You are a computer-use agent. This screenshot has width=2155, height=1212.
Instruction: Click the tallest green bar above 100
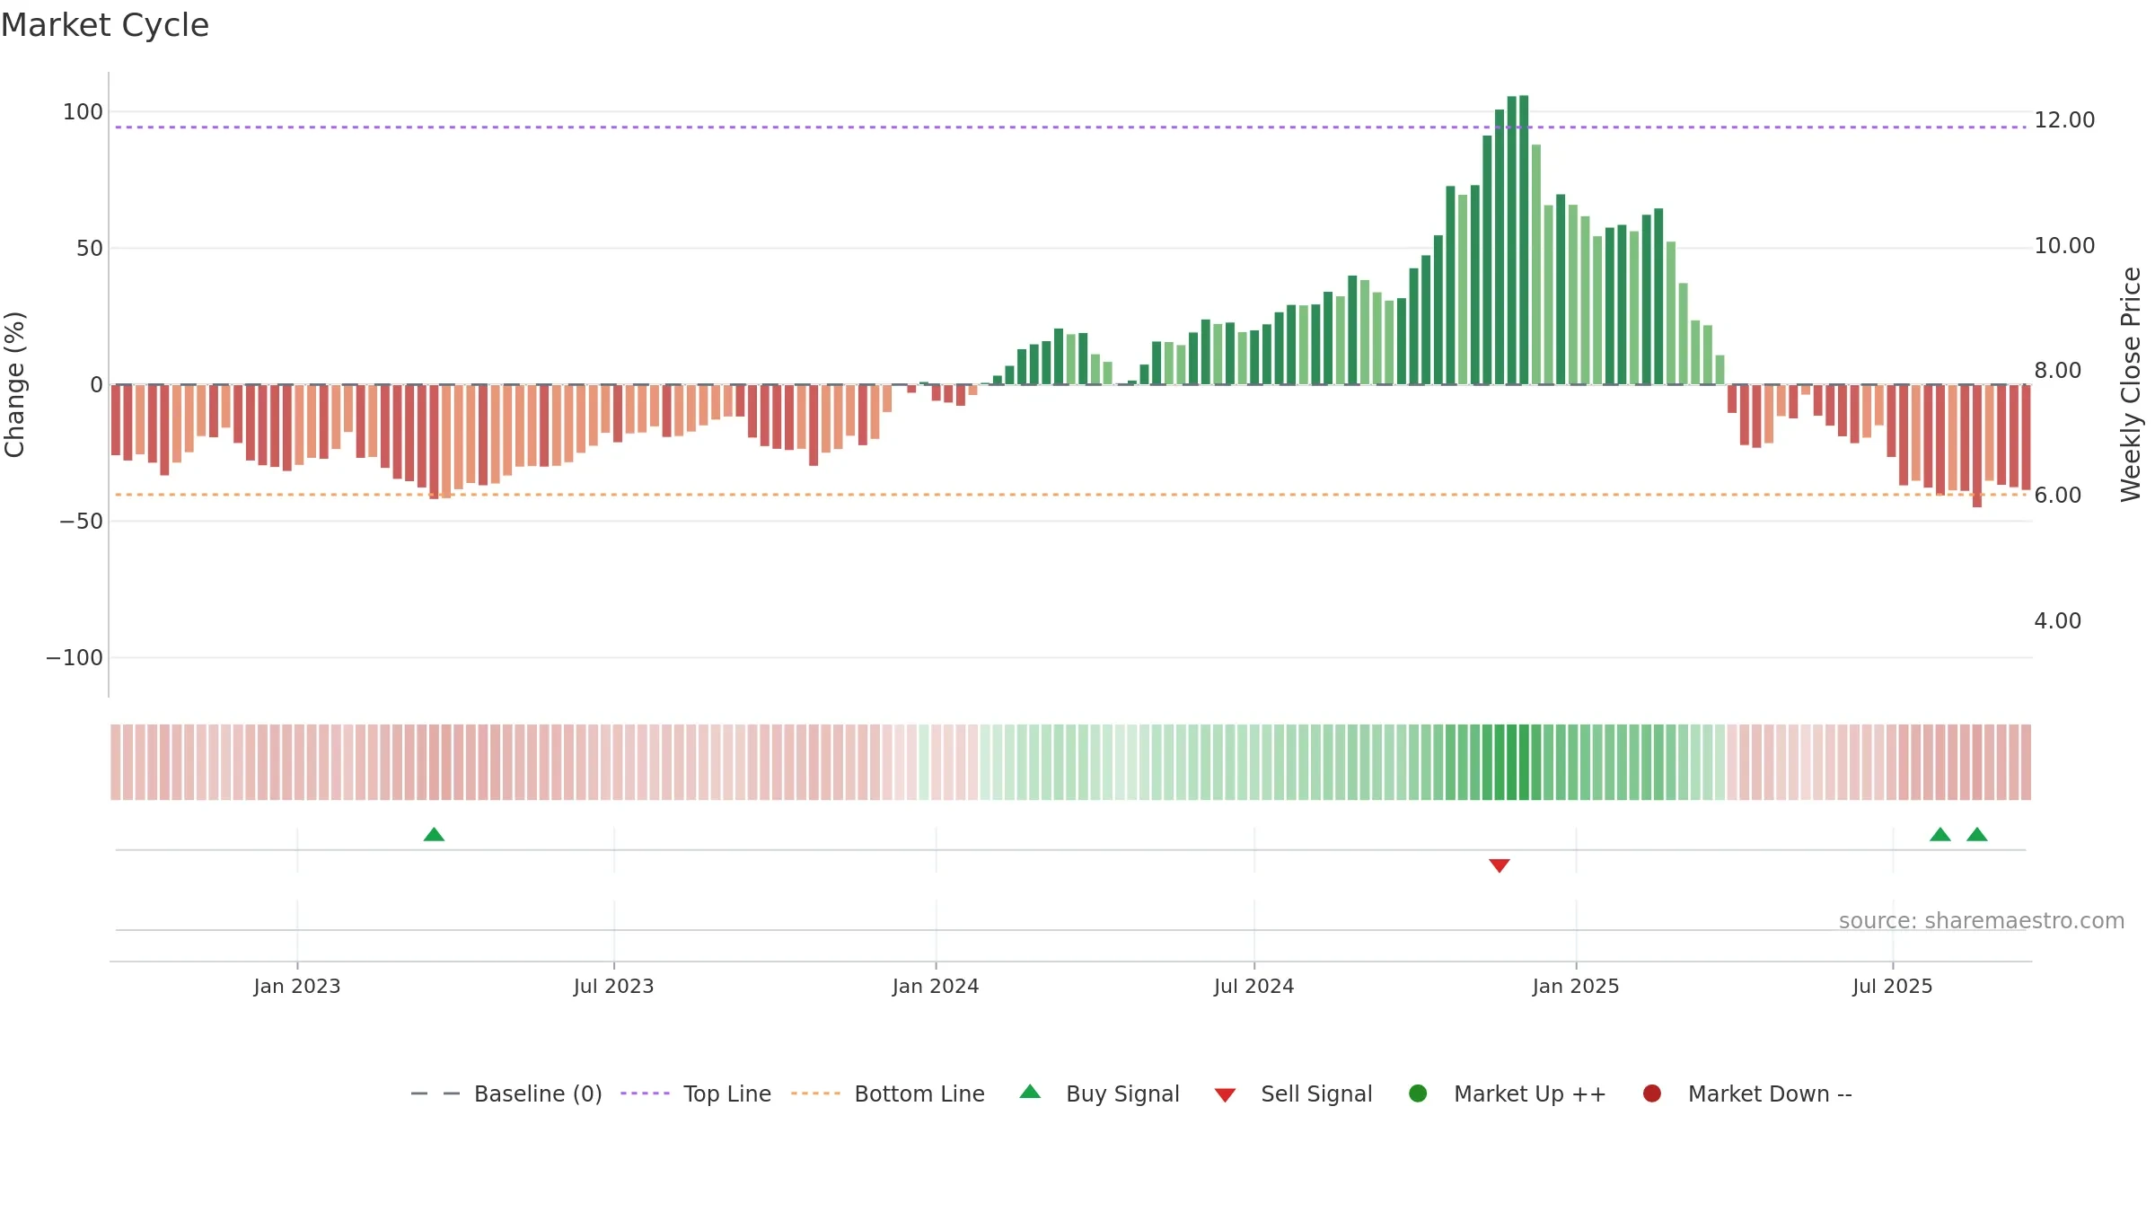(x=1524, y=240)
